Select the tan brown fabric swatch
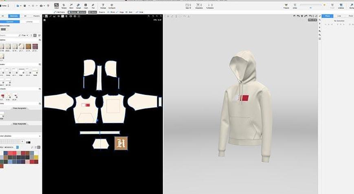 coord(28,46)
